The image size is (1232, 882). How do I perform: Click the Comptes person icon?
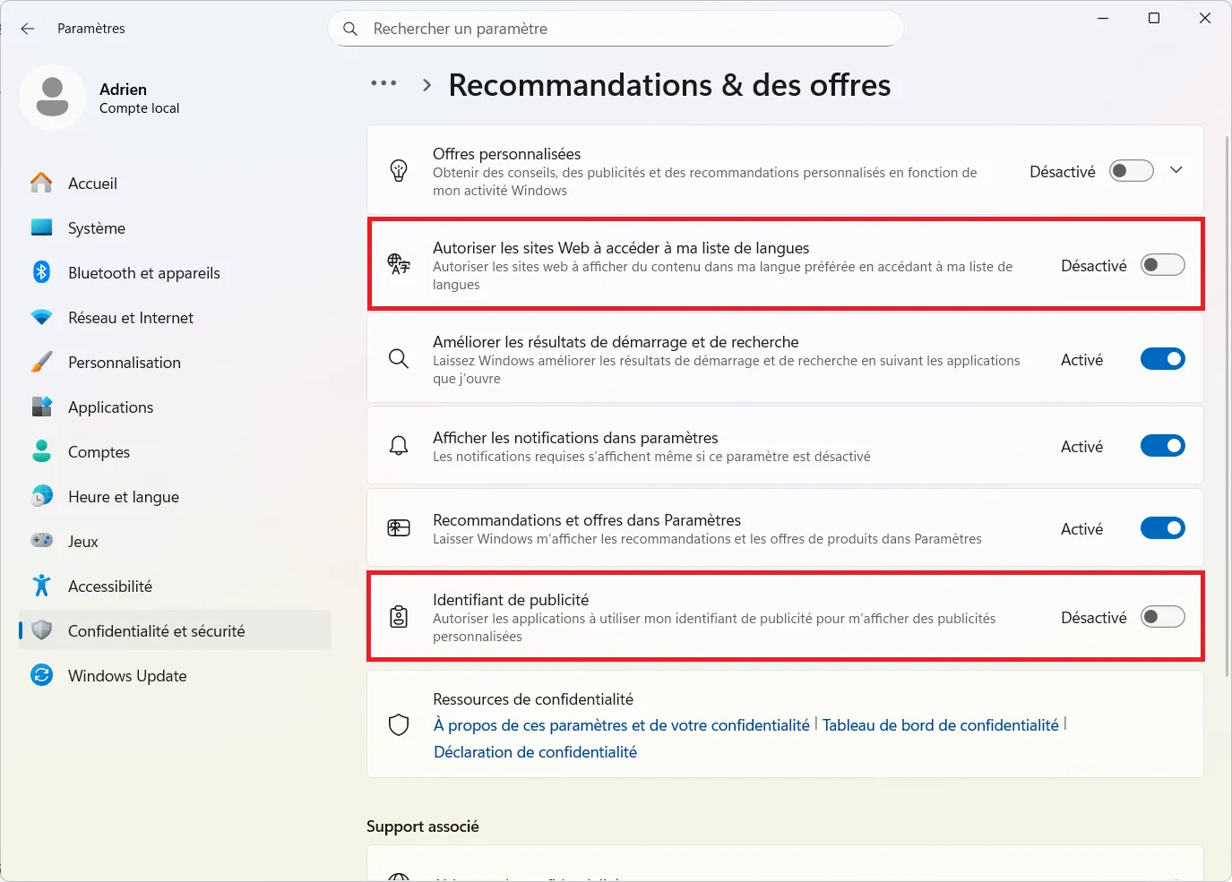(x=41, y=451)
